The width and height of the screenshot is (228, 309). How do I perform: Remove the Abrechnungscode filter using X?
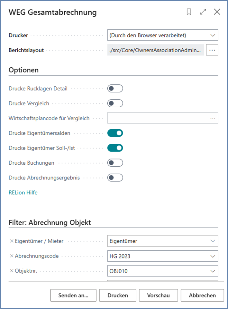click(x=12, y=256)
